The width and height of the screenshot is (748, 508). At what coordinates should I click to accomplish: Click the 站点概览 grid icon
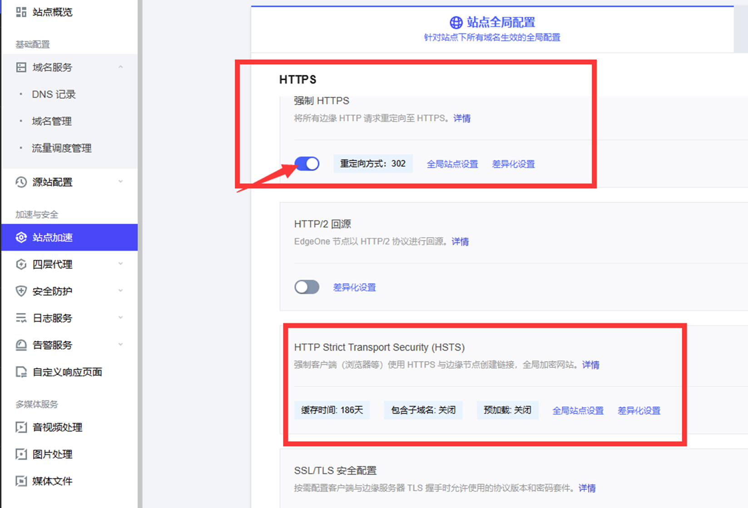[x=21, y=12]
